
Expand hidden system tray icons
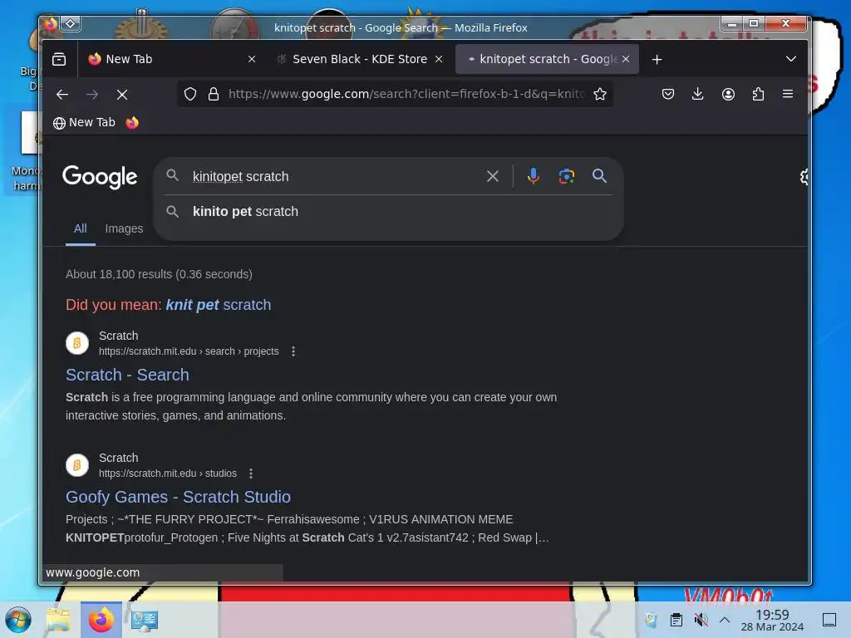pyautogui.click(x=725, y=620)
